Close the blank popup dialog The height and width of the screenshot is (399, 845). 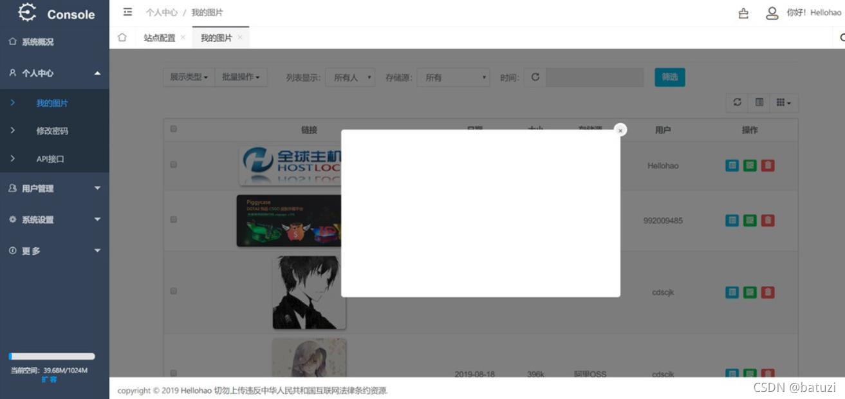point(620,130)
